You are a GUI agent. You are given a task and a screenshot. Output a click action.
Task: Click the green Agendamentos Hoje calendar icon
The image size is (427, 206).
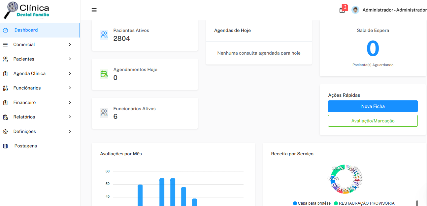(104, 74)
